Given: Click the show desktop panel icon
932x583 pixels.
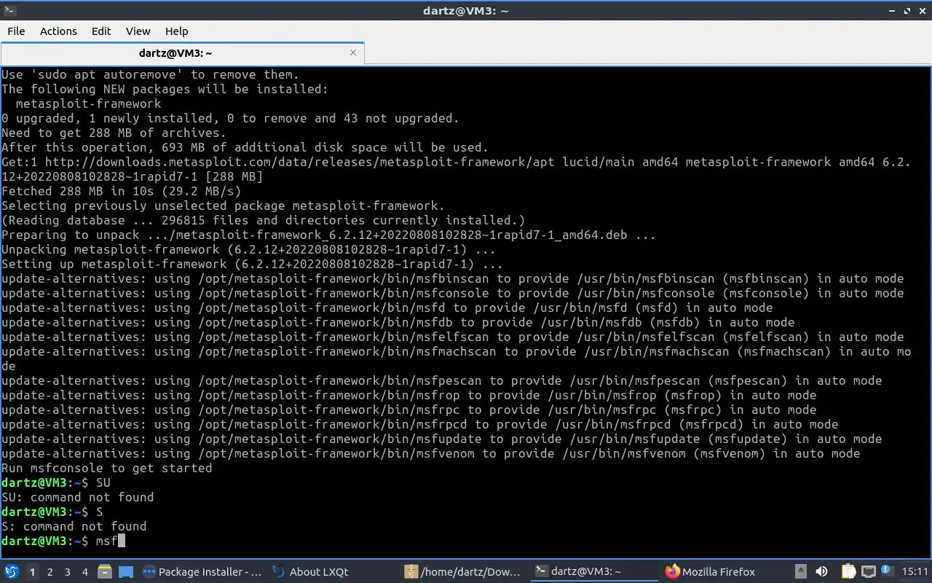Looking at the screenshot, I should [125, 572].
